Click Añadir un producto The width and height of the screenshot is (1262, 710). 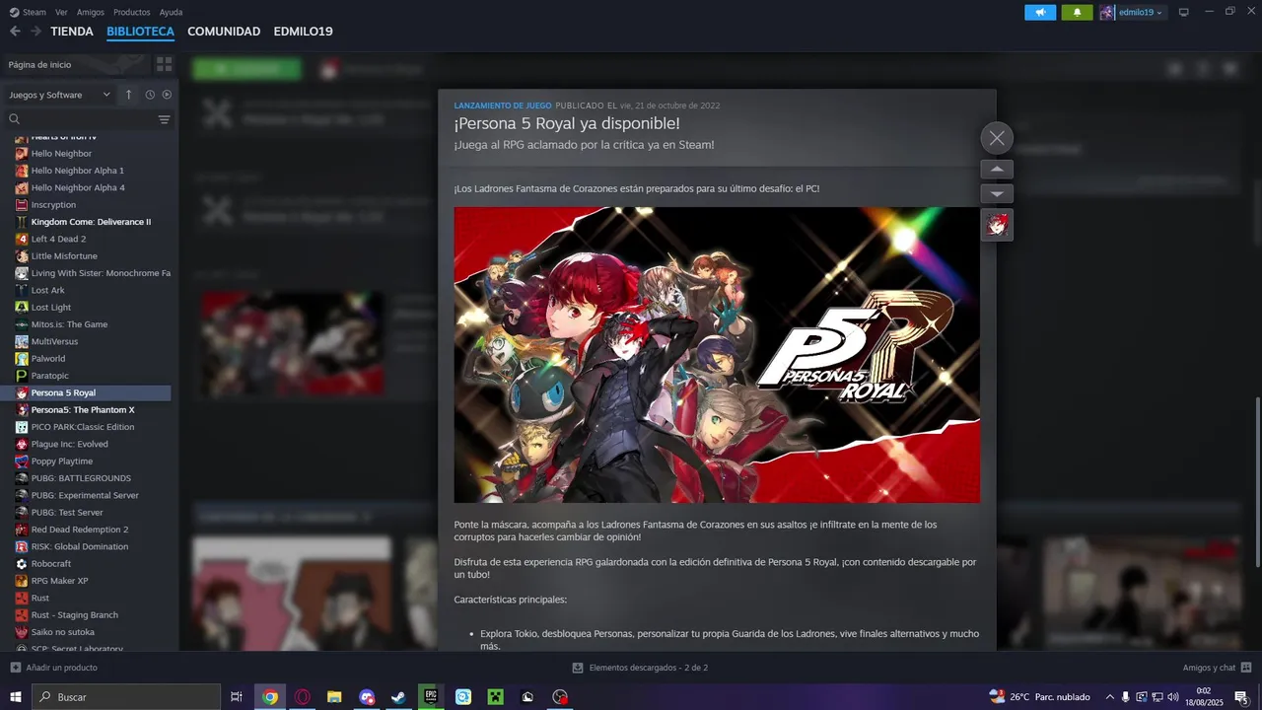(53, 668)
